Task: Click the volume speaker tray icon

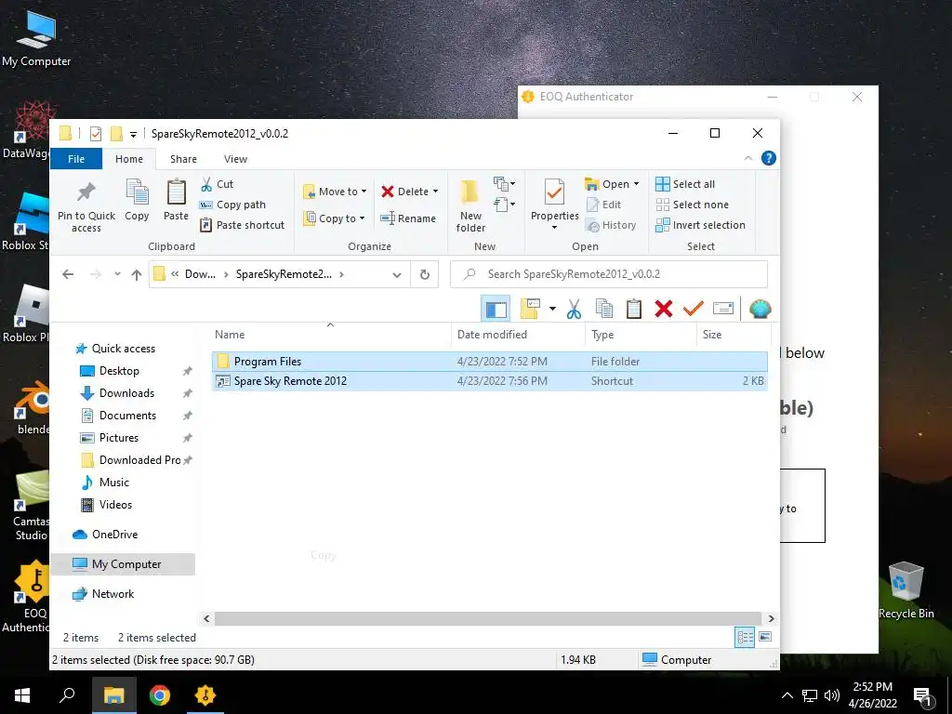Action: pos(832,695)
